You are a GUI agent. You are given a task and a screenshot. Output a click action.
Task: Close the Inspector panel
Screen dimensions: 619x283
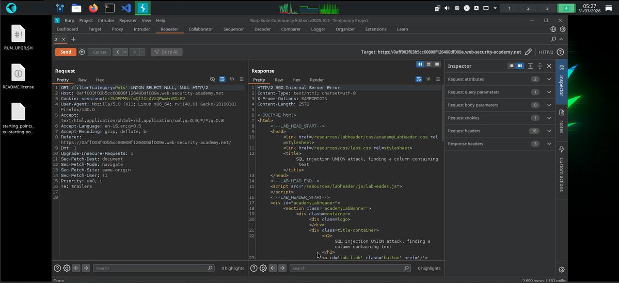(549, 66)
